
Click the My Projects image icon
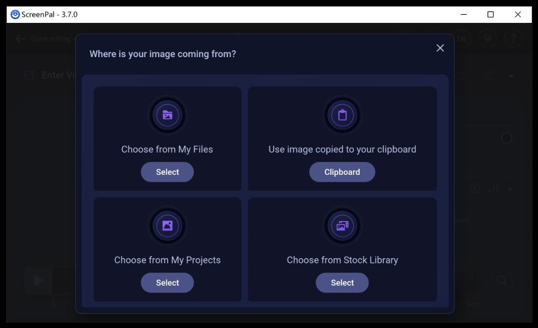click(x=167, y=226)
